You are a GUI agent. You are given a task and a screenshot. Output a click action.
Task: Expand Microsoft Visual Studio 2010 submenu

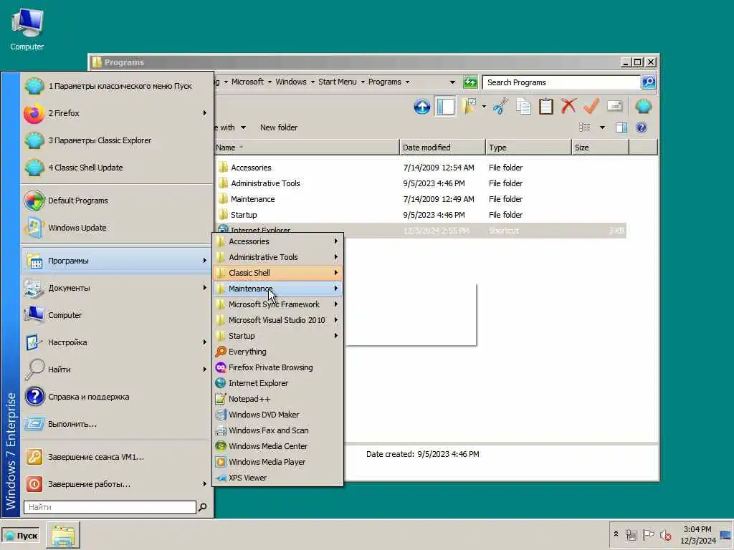click(x=278, y=320)
